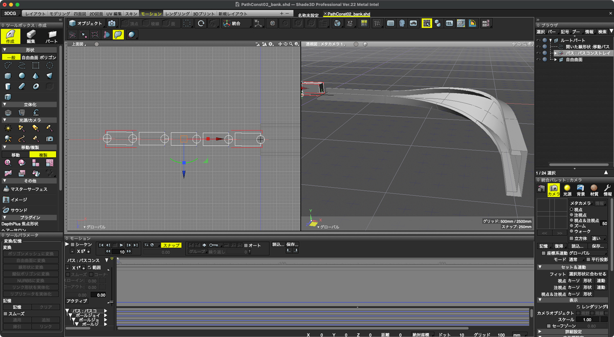Open the 統合 manipulator dropdown
Screen dimensions: 614x337
pos(236,24)
